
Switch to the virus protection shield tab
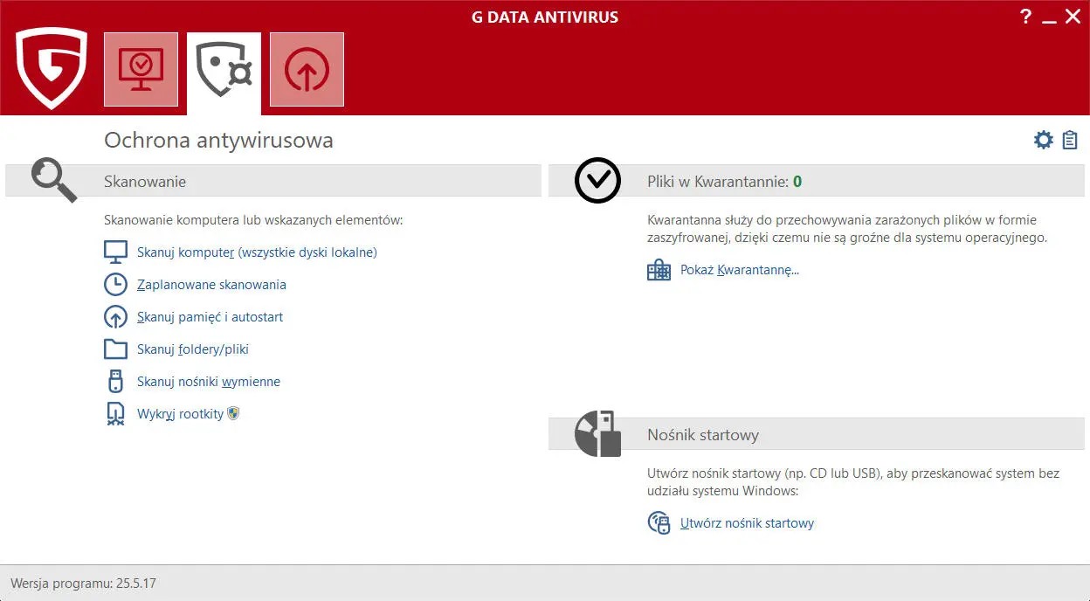coord(224,70)
